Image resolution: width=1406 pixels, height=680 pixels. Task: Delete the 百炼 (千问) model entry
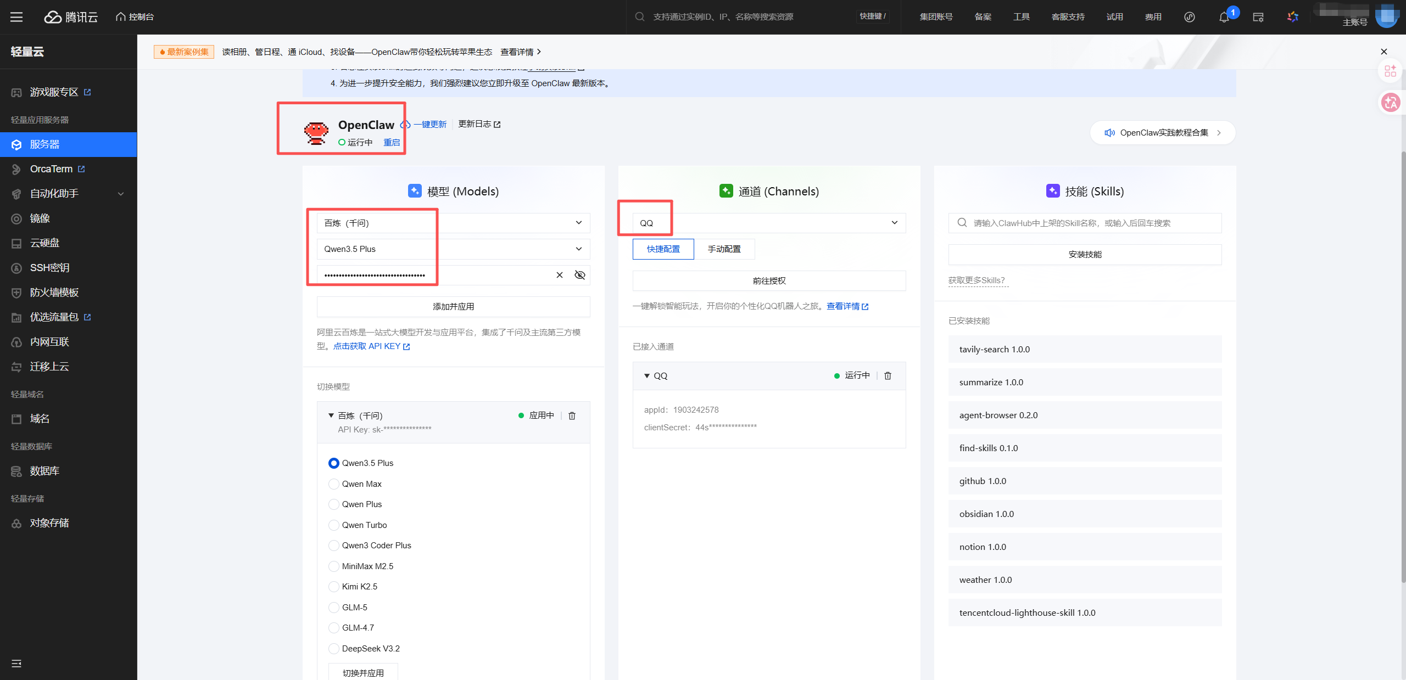572,416
